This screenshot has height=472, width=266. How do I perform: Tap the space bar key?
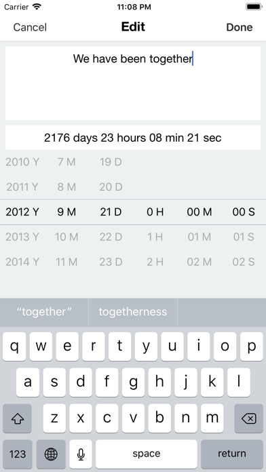pos(147,454)
